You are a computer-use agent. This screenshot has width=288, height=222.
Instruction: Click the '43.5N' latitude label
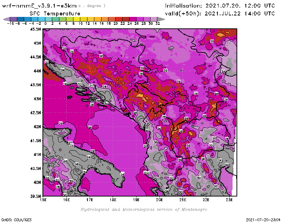(x=35, y=85)
